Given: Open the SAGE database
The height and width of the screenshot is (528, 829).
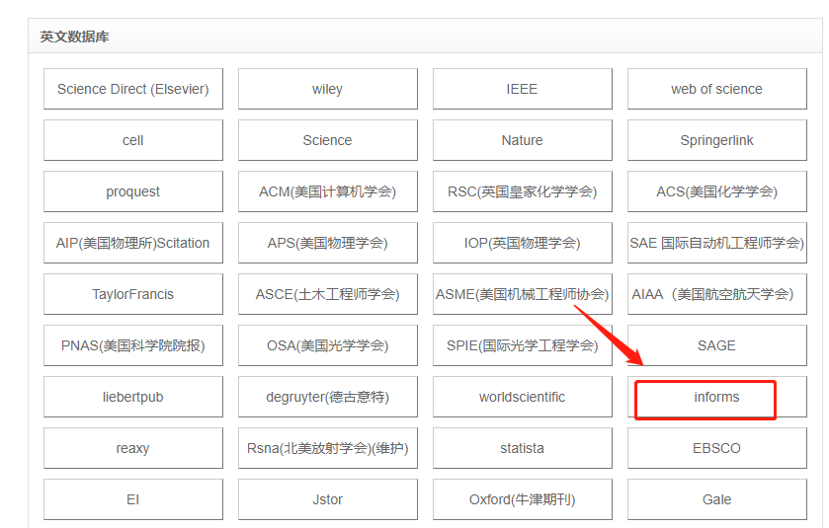Looking at the screenshot, I should click(716, 345).
